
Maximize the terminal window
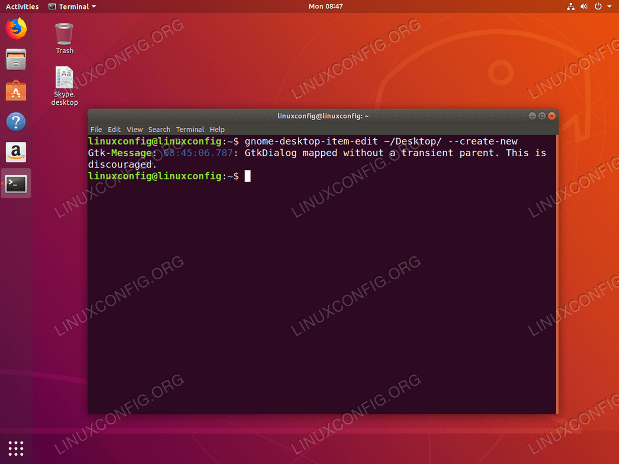542,115
